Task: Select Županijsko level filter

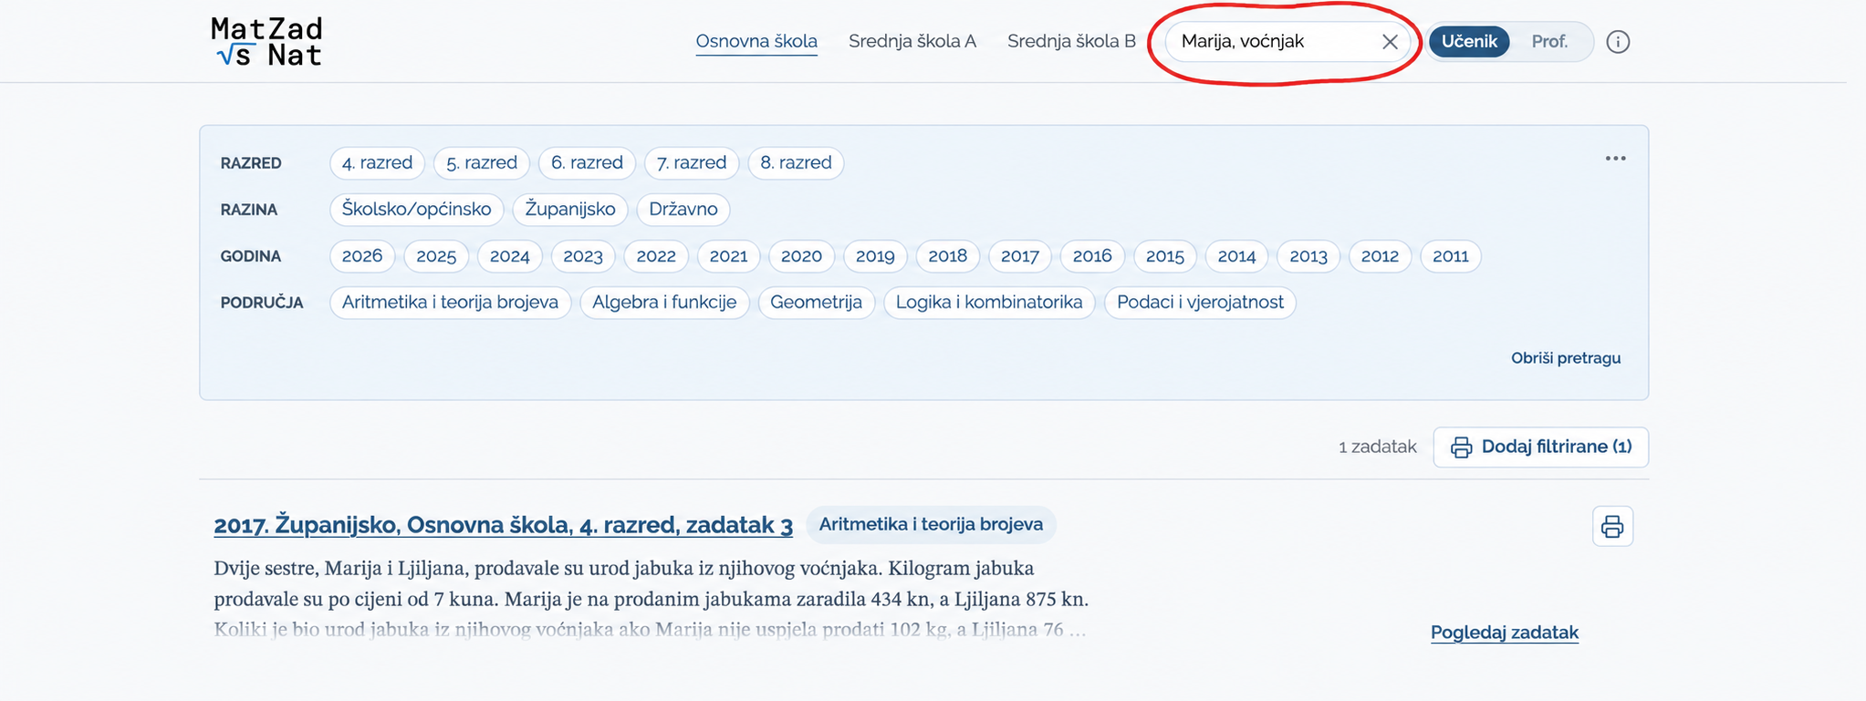Action: pos(570,210)
